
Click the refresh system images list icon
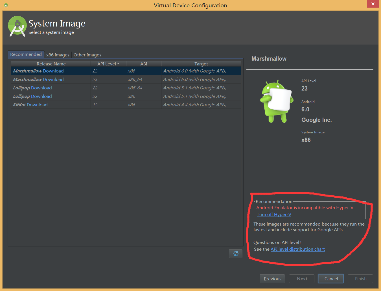click(x=236, y=253)
